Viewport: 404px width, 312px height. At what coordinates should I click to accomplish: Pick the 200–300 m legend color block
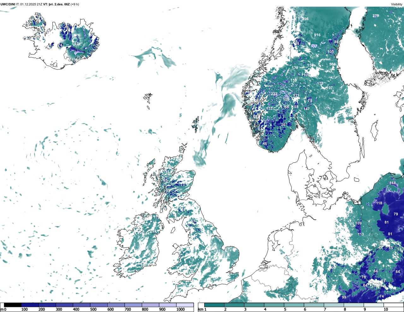(x=47, y=305)
